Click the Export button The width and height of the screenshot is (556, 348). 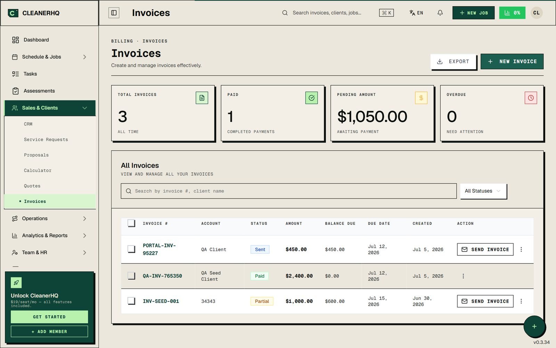pos(453,62)
